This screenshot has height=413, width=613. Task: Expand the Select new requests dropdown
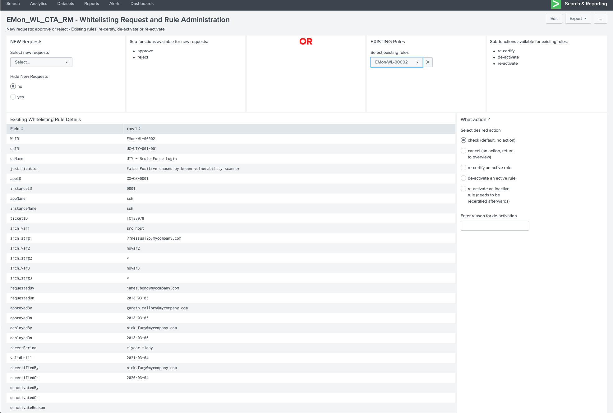(x=41, y=62)
